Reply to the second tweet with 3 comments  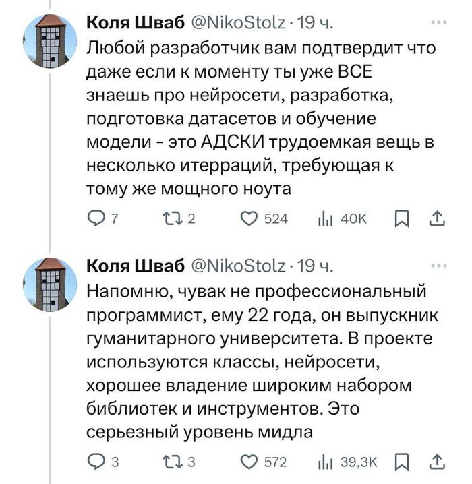point(97,462)
